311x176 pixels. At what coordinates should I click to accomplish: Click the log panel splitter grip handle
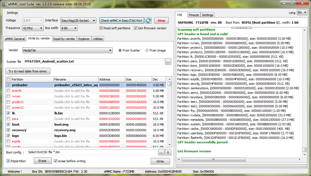coord(242,28)
